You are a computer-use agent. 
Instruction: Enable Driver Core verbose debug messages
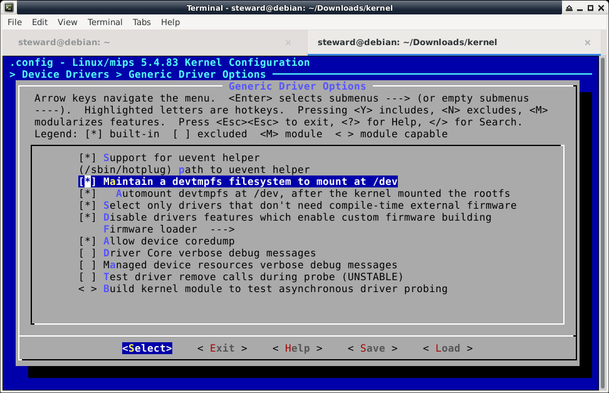pos(87,253)
